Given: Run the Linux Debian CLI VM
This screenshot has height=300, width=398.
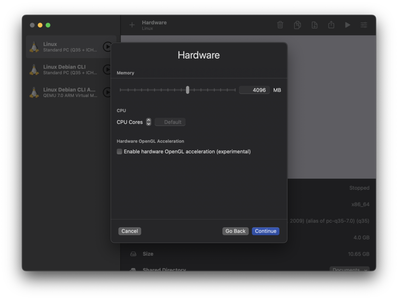Looking at the screenshot, I should click(x=108, y=69).
